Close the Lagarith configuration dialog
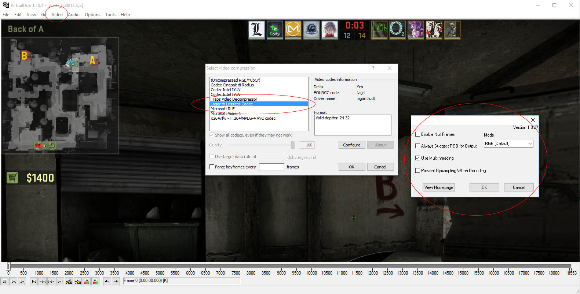580x294 pixels. (x=533, y=120)
